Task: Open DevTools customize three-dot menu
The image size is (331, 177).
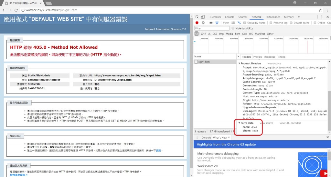Action: click(322, 17)
